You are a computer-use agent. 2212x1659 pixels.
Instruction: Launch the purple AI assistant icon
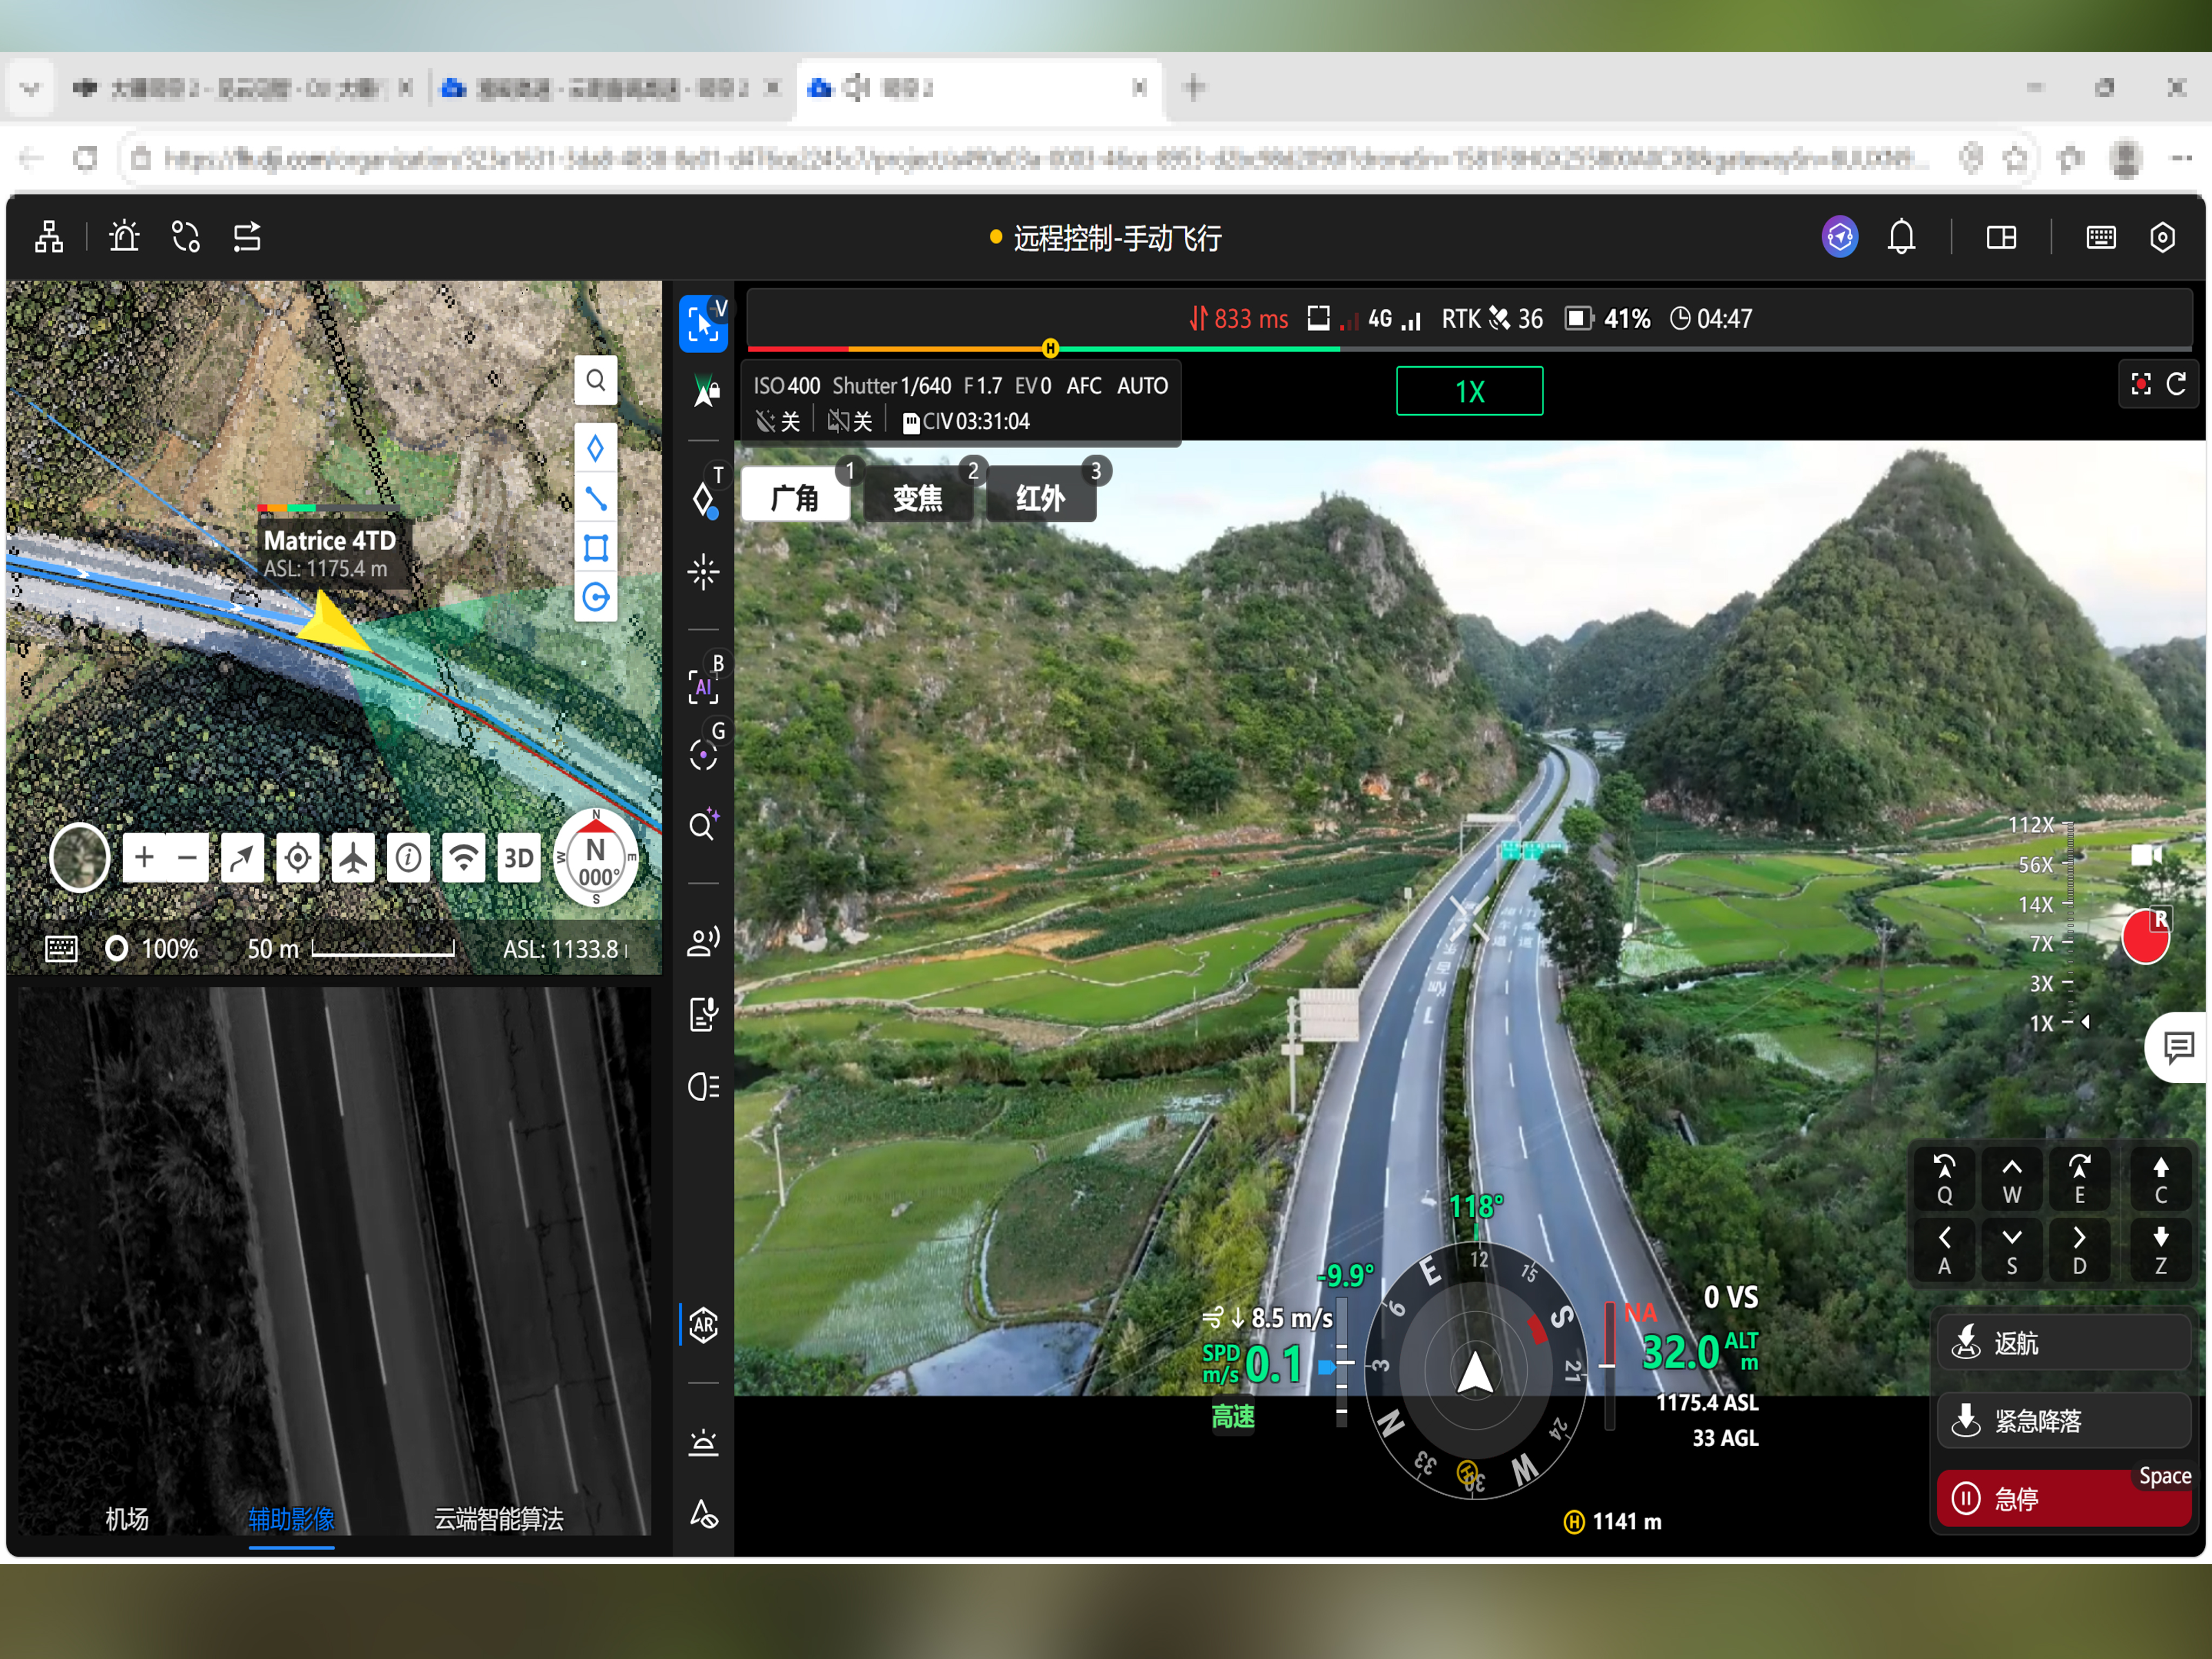1839,237
